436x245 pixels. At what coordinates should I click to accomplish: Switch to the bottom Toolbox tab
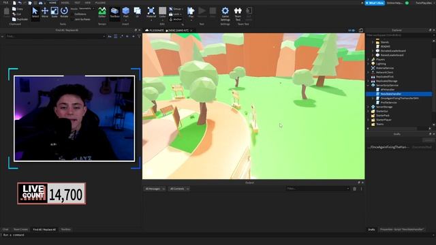pos(66,230)
